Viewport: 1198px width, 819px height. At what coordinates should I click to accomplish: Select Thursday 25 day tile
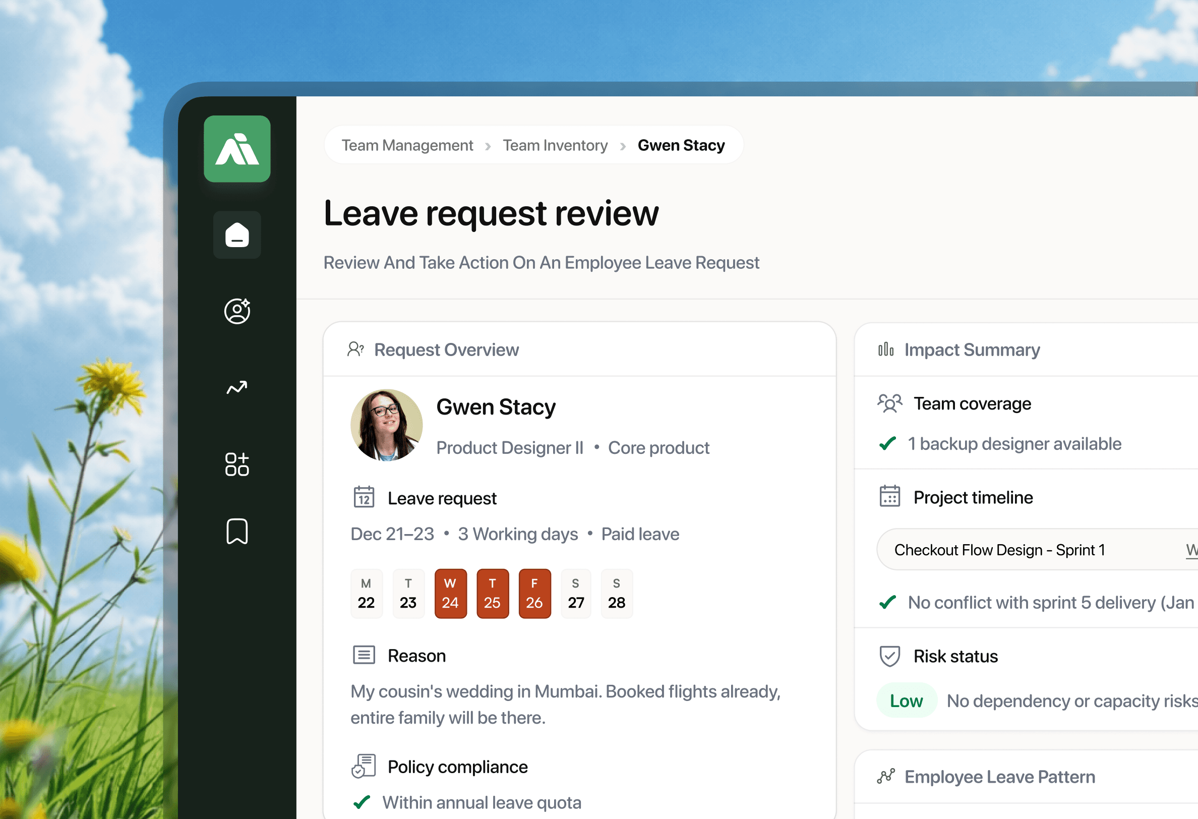click(492, 593)
